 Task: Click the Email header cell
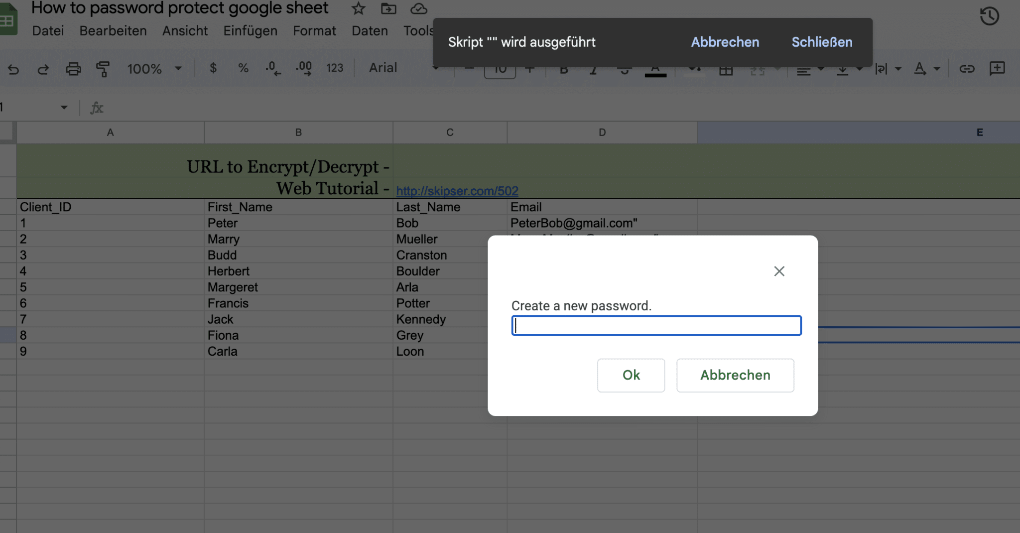click(x=602, y=207)
